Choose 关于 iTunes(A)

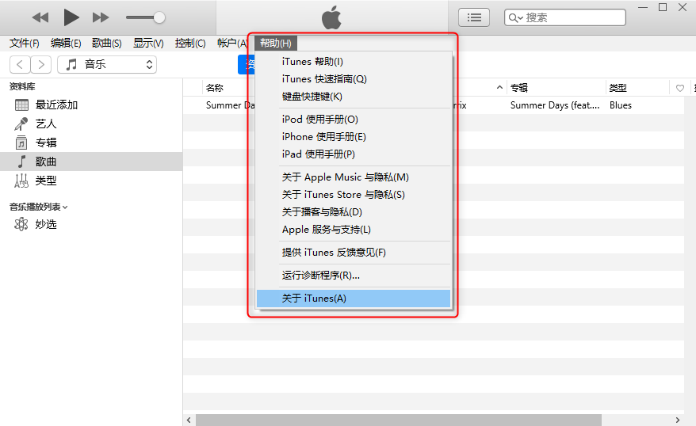pos(354,299)
